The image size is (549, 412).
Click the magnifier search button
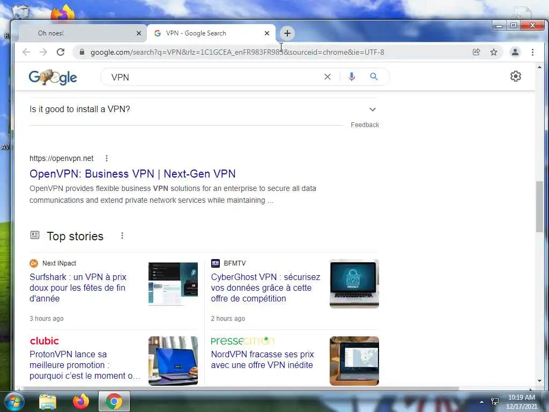tap(374, 77)
